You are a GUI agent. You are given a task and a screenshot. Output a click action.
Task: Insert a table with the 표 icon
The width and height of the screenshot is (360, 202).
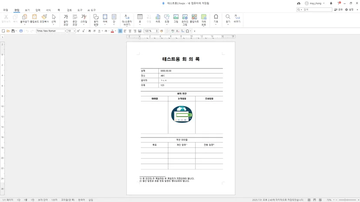(x=140, y=17)
